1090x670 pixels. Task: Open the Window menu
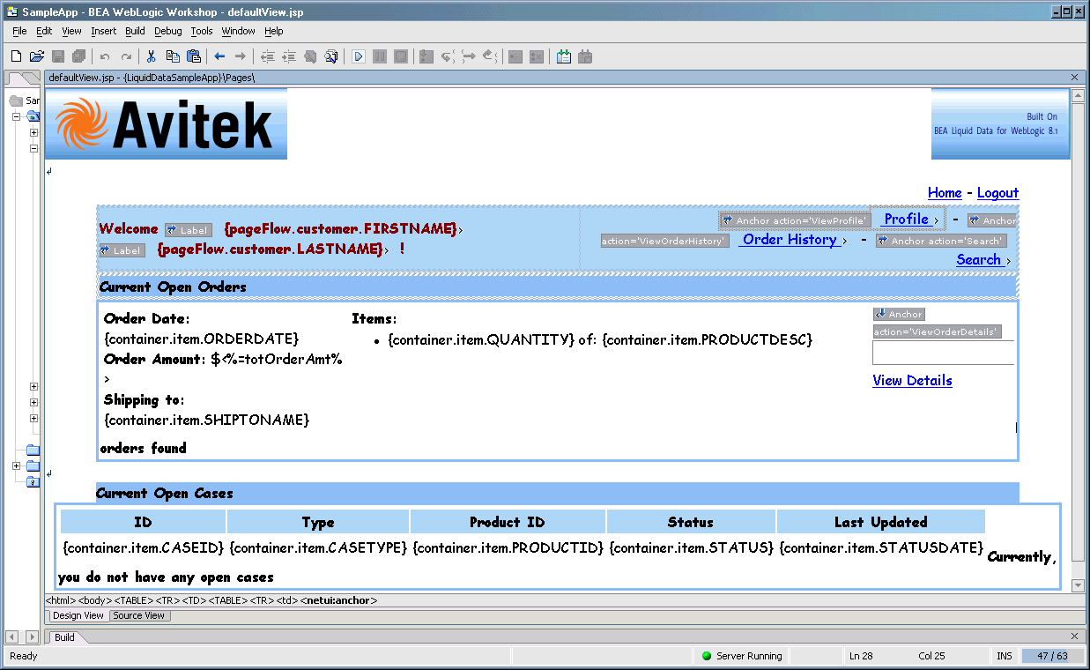[238, 31]
